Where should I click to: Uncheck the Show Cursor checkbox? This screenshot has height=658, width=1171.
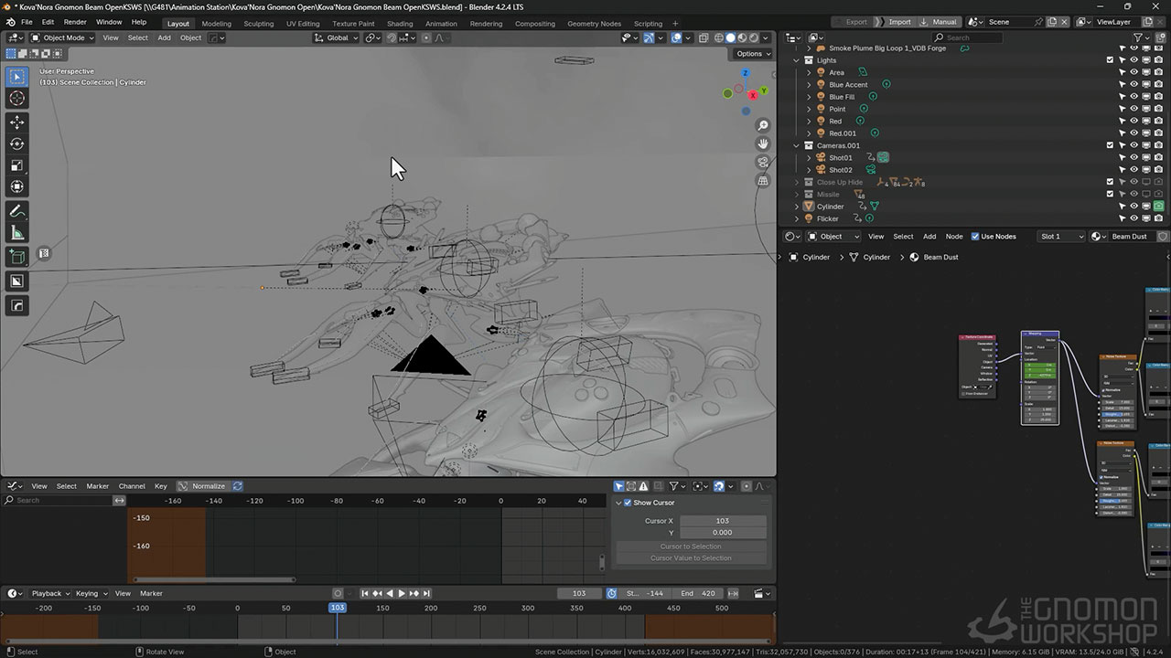628,503
